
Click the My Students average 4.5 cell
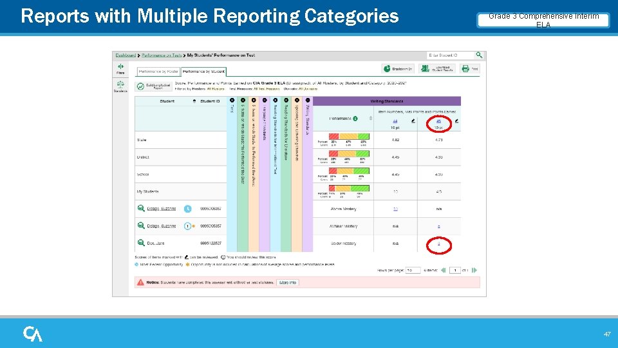tap(439, 192)
